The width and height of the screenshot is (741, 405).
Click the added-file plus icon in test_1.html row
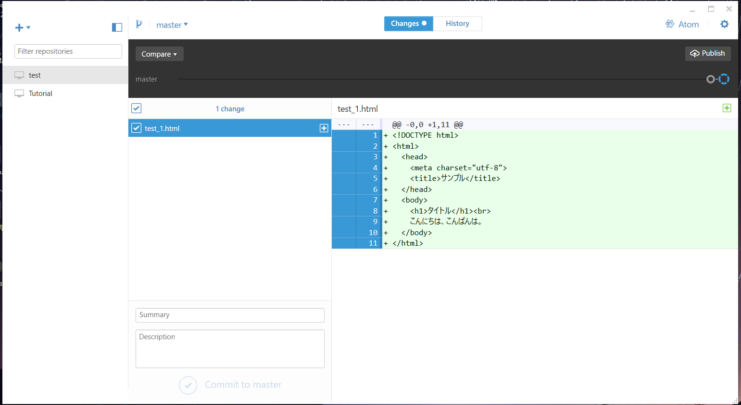pyautogui.click(x=324, y=128)
